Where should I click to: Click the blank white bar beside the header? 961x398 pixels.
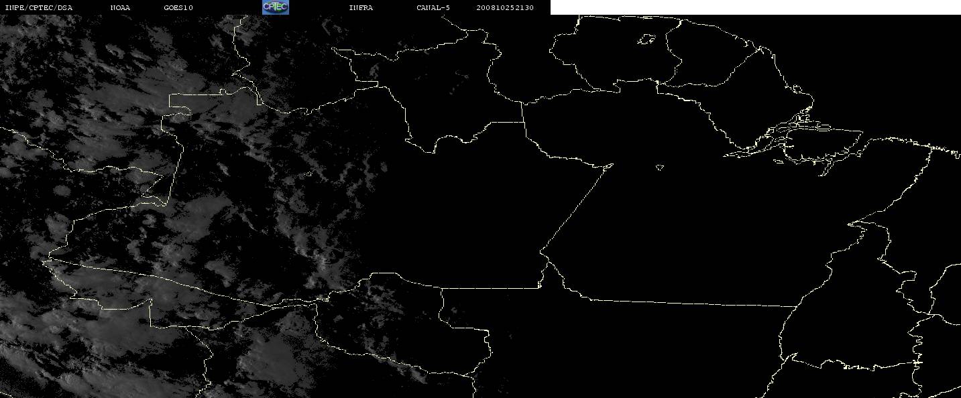point(755,7)
